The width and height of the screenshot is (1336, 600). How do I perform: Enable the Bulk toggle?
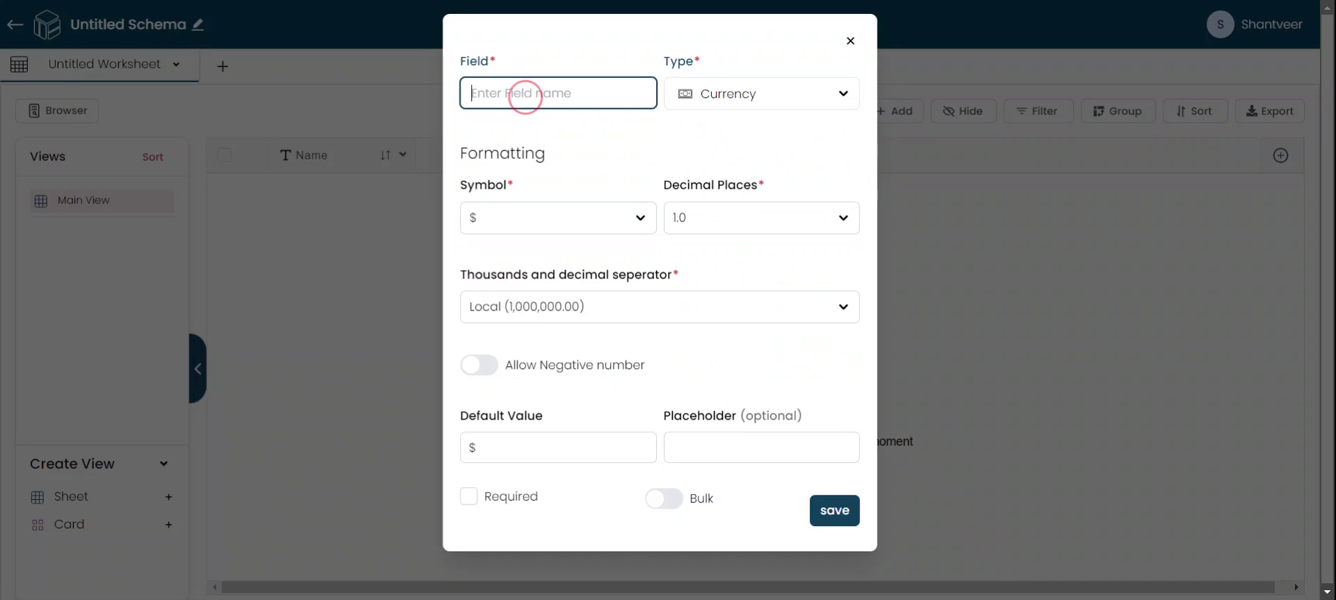coord(664,499)
